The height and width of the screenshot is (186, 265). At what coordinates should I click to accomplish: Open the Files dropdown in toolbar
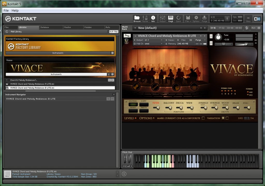pos(188,19)
